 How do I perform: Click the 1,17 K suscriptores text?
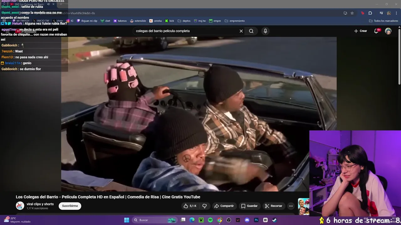click(x=37, y=208)
